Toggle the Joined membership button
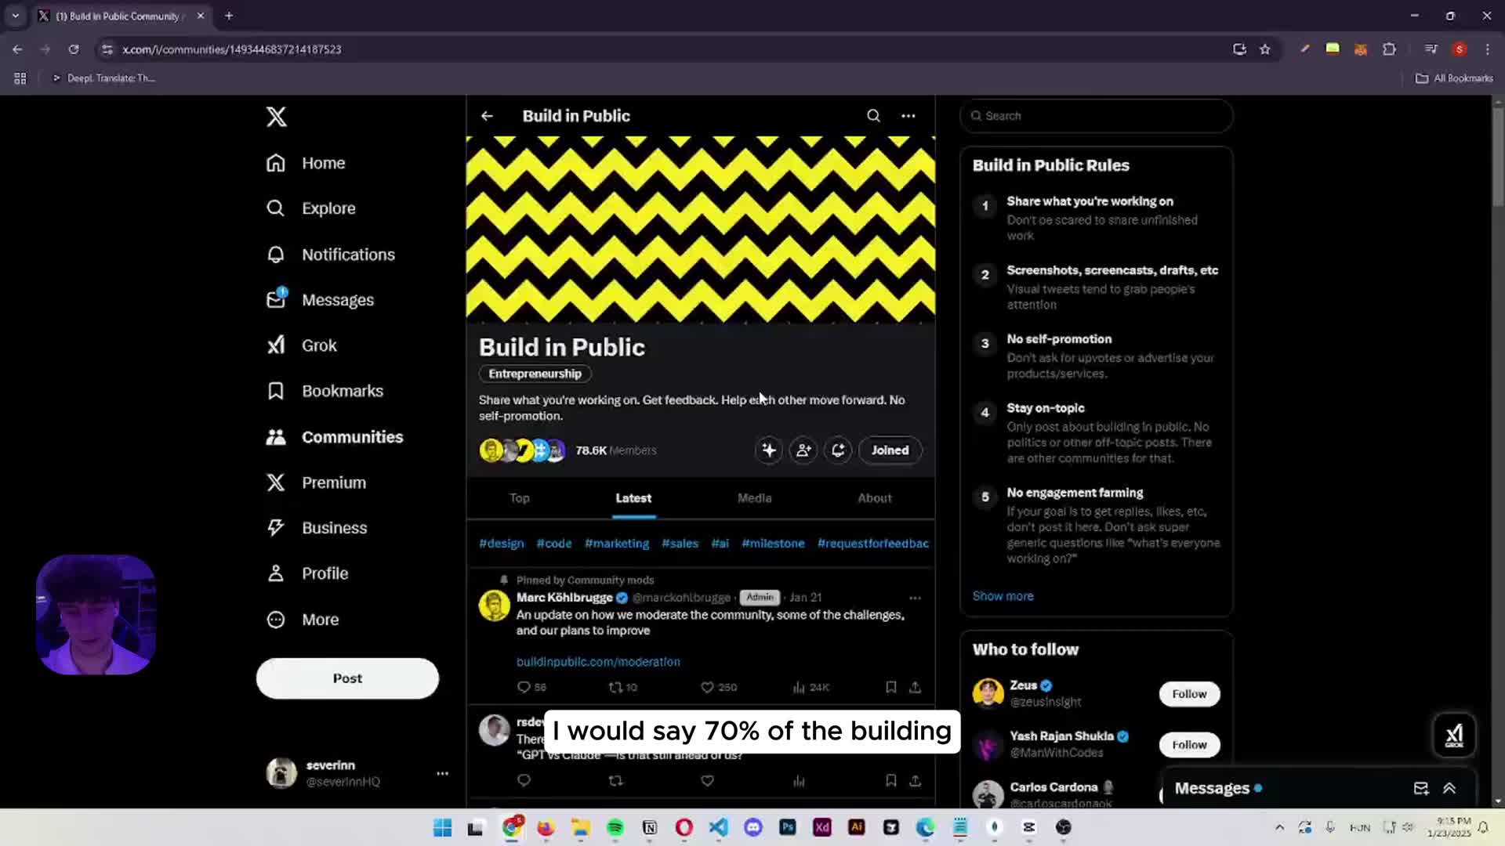This screenshot has height=846, width=1505. [890, 450]
